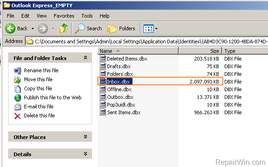268x167 pixels.
Task: Click the Offline.dbx file icon
Action: [x=103, y=89]
